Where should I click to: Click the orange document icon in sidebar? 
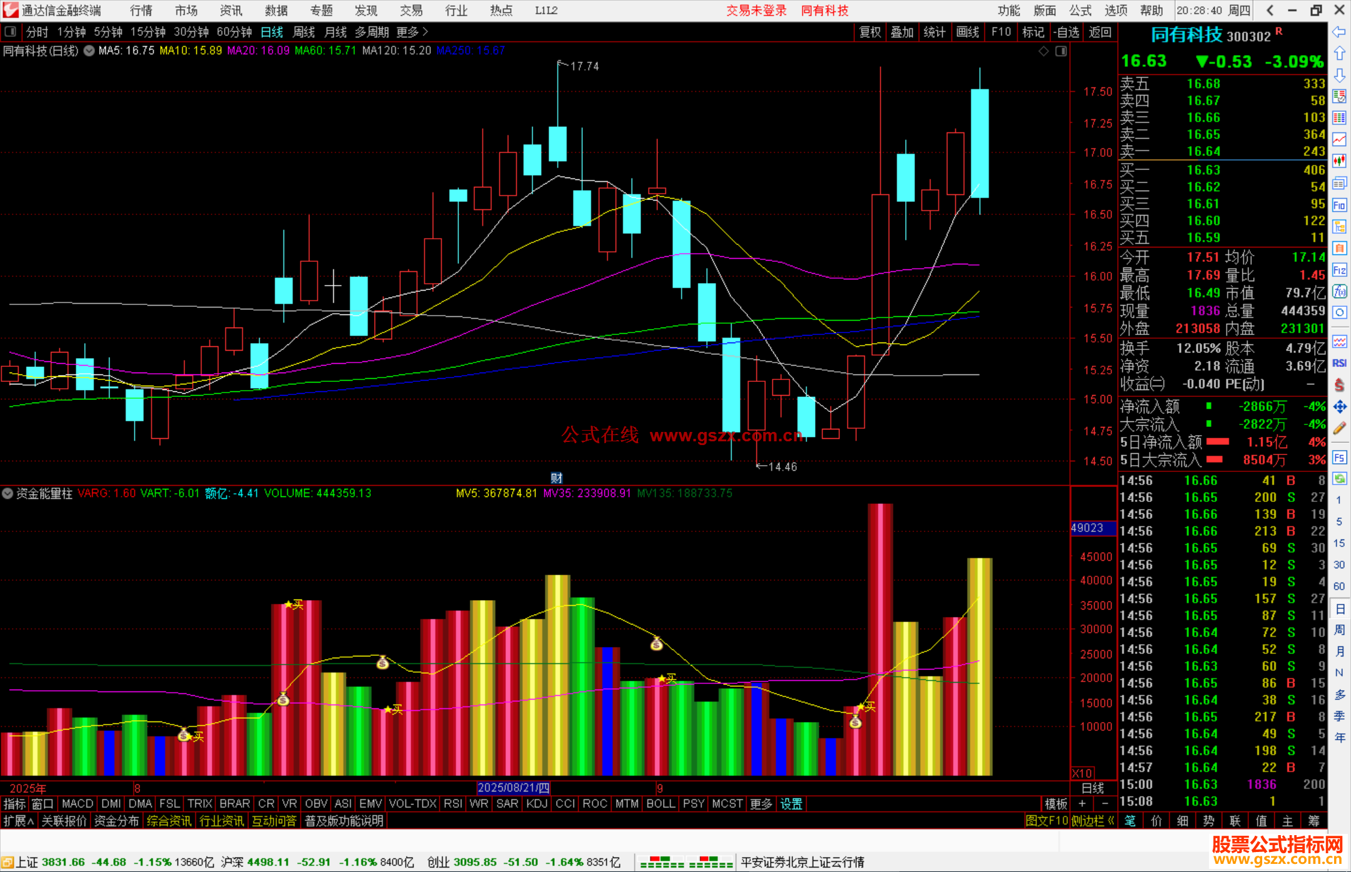[x=1339, y=248]
